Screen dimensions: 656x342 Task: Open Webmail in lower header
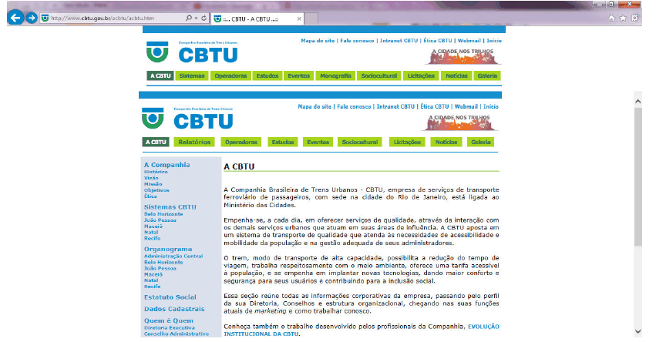tap(466, 106)
